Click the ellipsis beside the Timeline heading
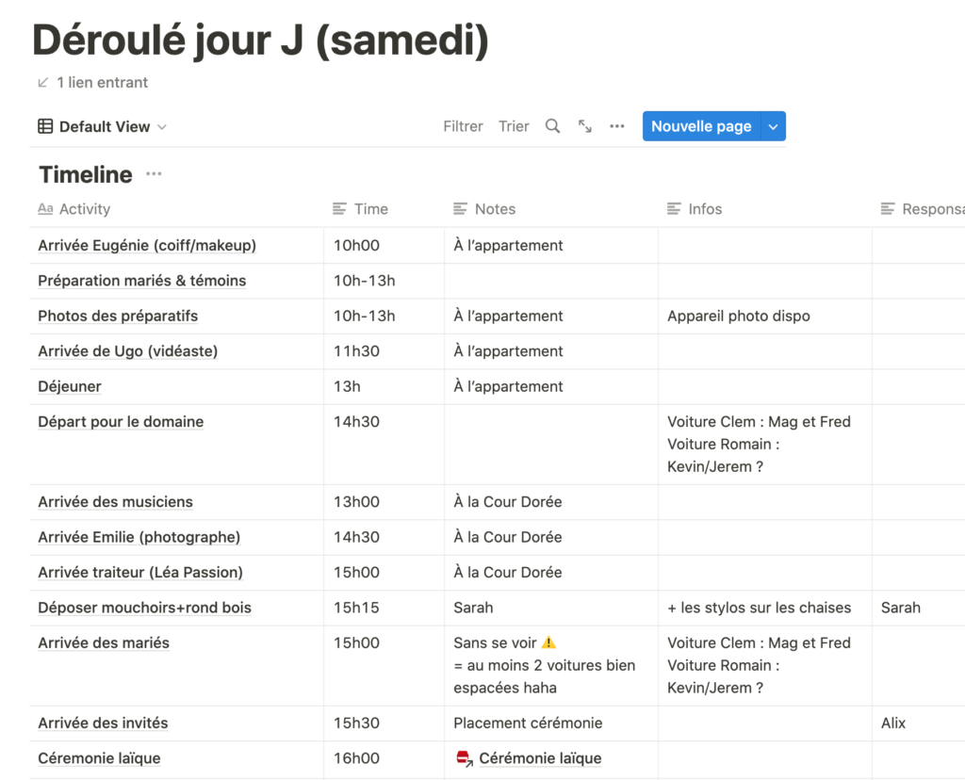The image size is (965, 780). (154, 174)
